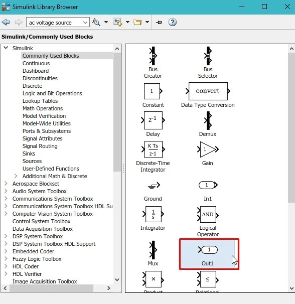Click tree panel scroll down arrow
Screen dimensions: 295x304
117,280
